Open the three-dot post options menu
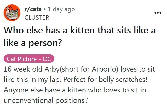 point(158,13)
